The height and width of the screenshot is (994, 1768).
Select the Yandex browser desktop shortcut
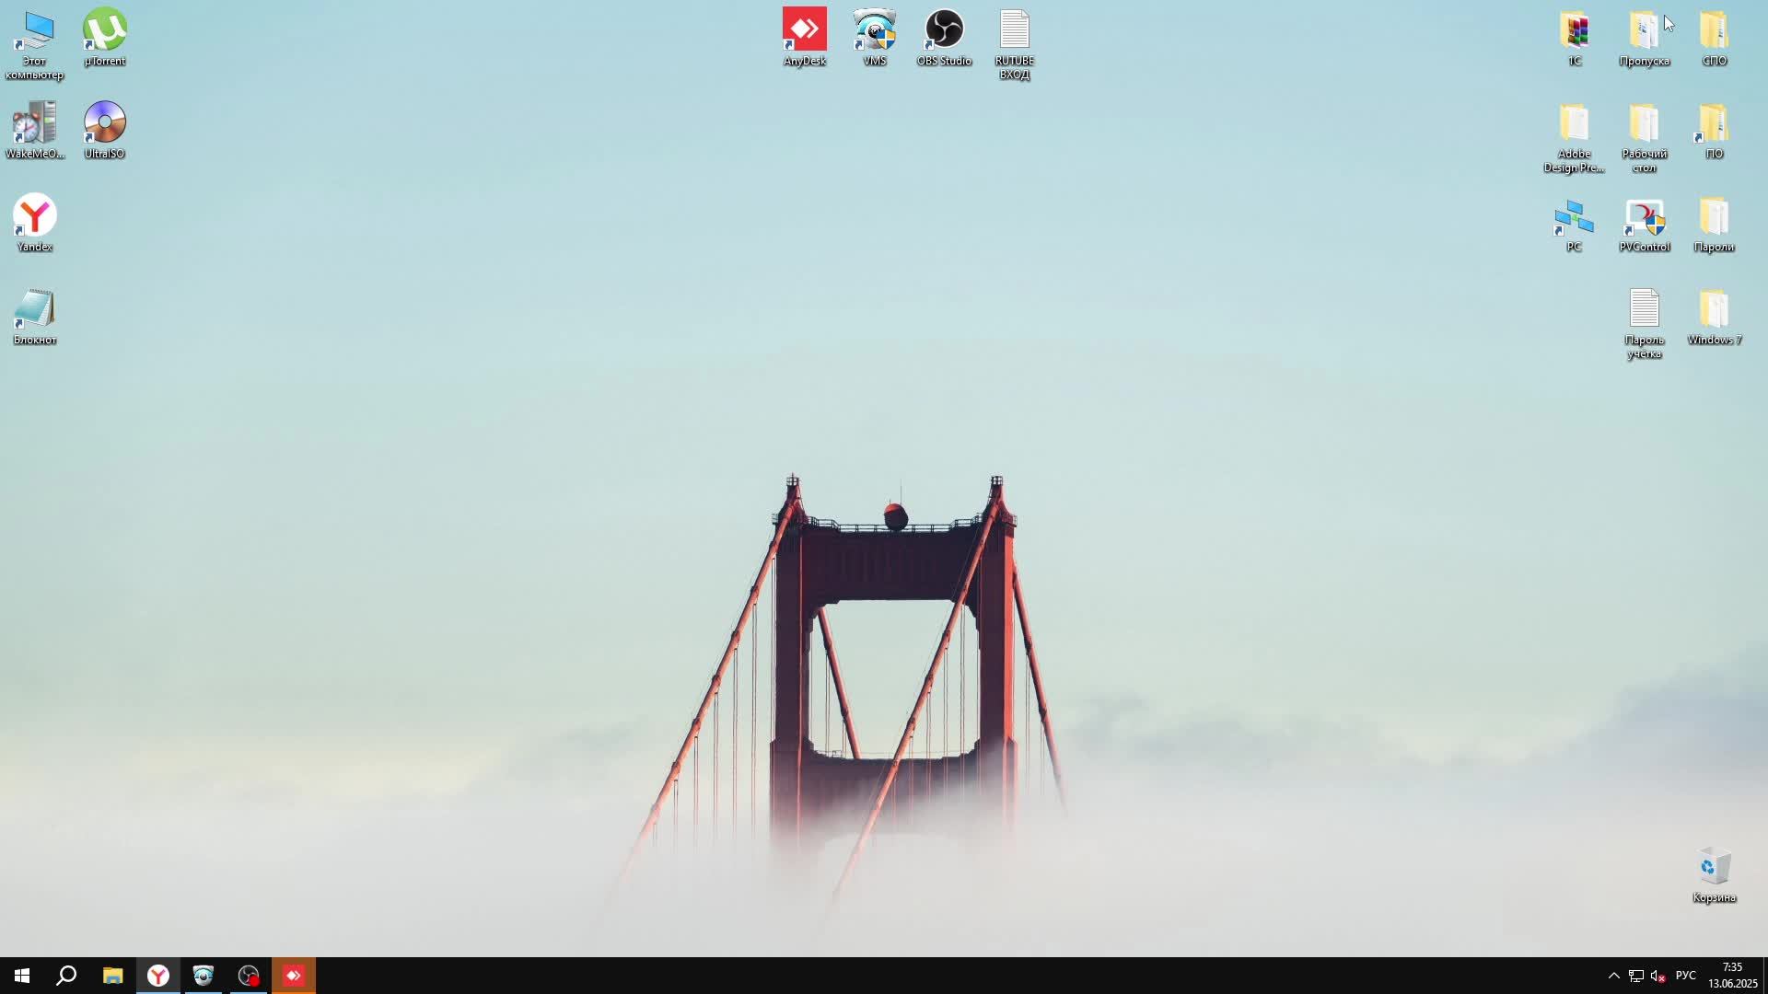pyautogui.click(x=35, y=224)
